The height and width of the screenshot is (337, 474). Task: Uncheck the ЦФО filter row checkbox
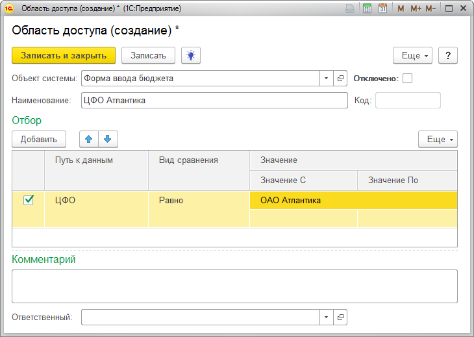29,200
